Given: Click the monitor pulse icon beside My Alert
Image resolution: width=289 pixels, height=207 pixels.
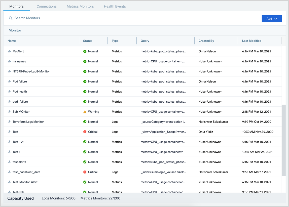Looking at the screenshot, I should click(x=9, y=51).
